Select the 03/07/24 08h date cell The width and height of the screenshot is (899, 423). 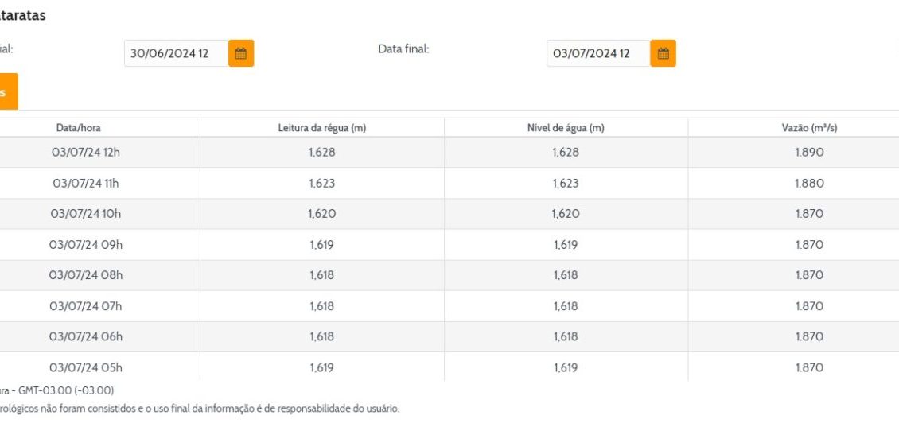pyautogui.click(x=86, y=275)
